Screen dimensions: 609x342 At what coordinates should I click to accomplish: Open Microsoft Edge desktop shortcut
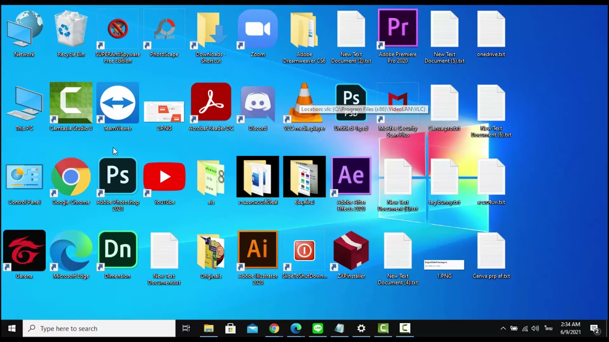coord(71,255)
